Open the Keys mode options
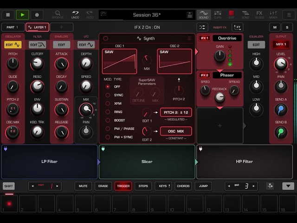The width and height of the screenshot is (297, 223). pos(163,186)
